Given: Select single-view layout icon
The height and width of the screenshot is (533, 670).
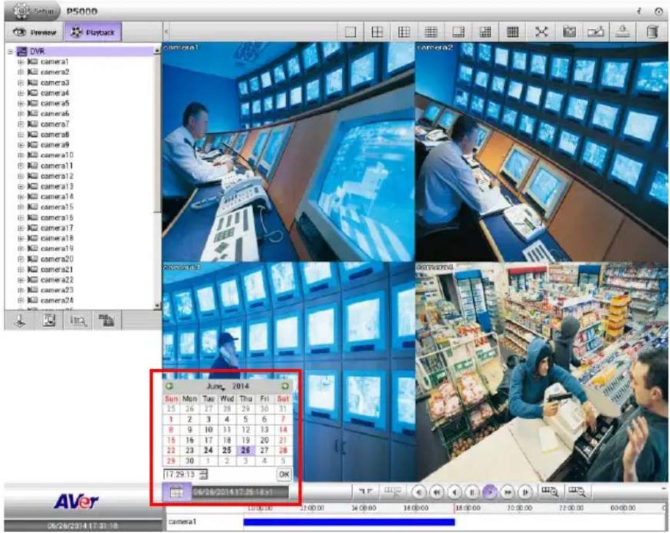Looking at the screenshot, I should click(x=350, y=32).
